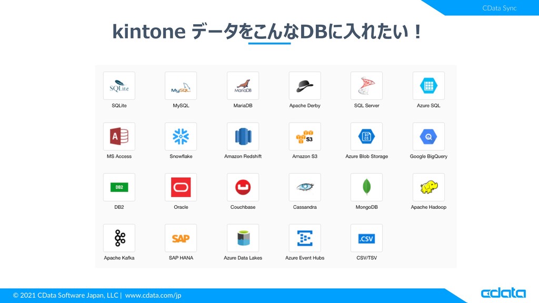This screenshot has height=303, width=539.
Task: Click the 'Azure SQL' label text
Action: tap(428, 105)
